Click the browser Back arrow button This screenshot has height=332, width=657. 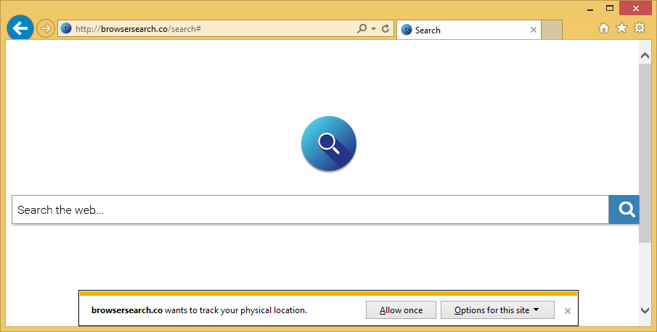pos(20,28)
